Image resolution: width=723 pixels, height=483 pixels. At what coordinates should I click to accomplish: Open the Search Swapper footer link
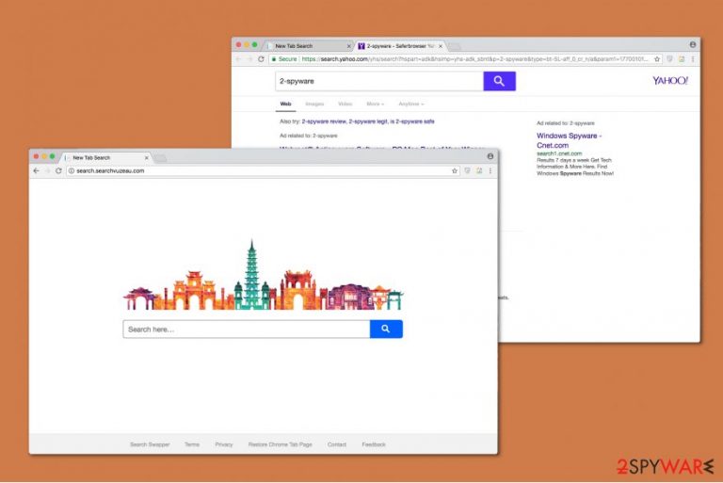pos(150,444)
